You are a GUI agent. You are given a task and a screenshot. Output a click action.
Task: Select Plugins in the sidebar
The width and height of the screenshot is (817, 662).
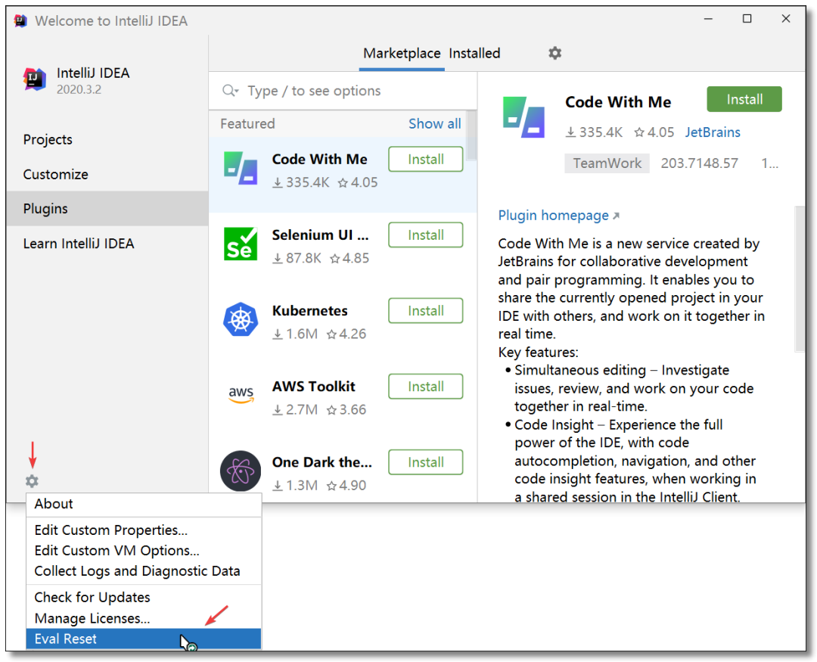click(107, 209)
